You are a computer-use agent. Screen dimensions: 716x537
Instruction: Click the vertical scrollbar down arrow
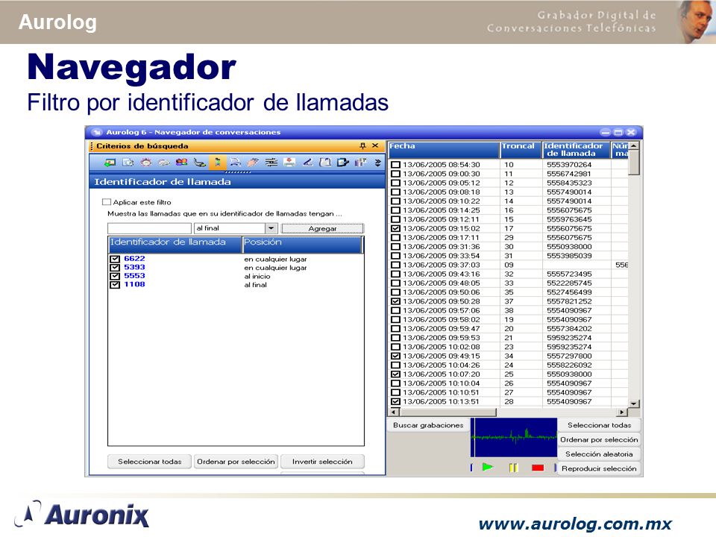[x=634, y=403]
